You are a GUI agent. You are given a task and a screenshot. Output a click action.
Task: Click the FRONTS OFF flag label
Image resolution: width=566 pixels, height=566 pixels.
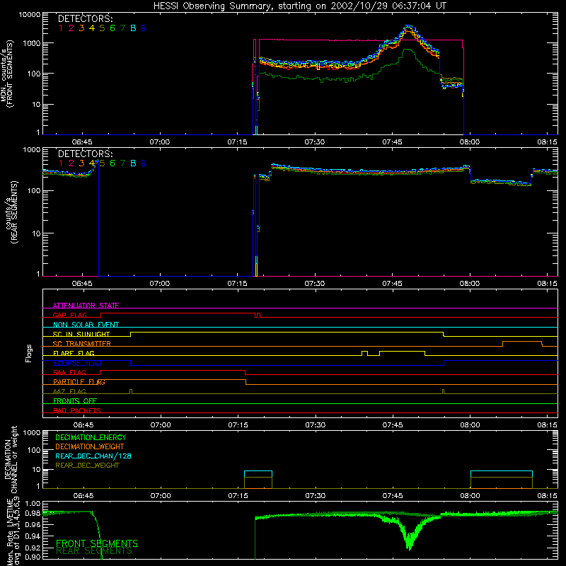[75, 401]
